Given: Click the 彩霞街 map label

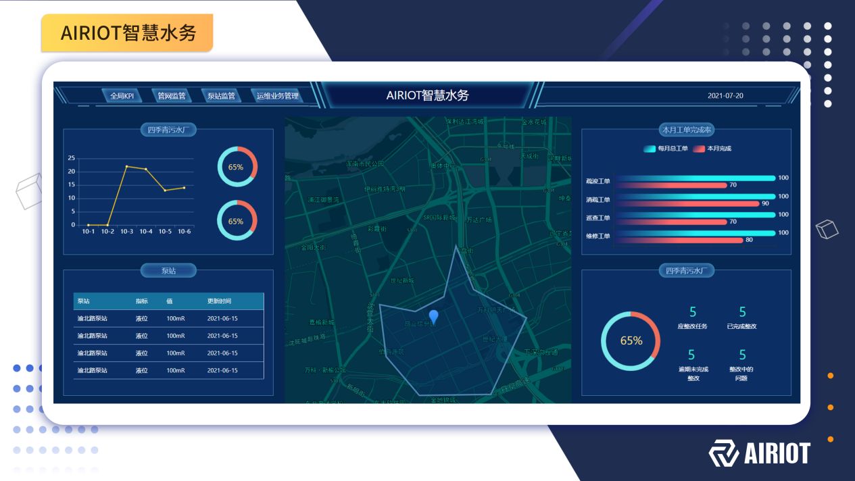Looking at the screenshot, I should click(377, 229).
